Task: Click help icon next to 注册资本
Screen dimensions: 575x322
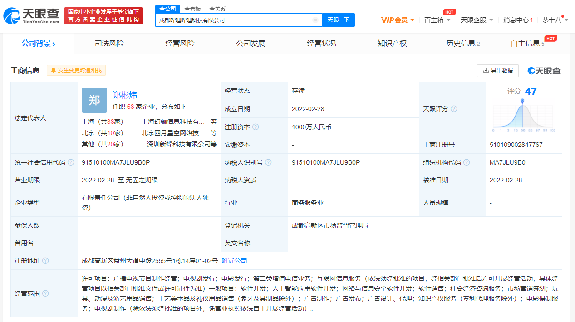Action: 256,127
